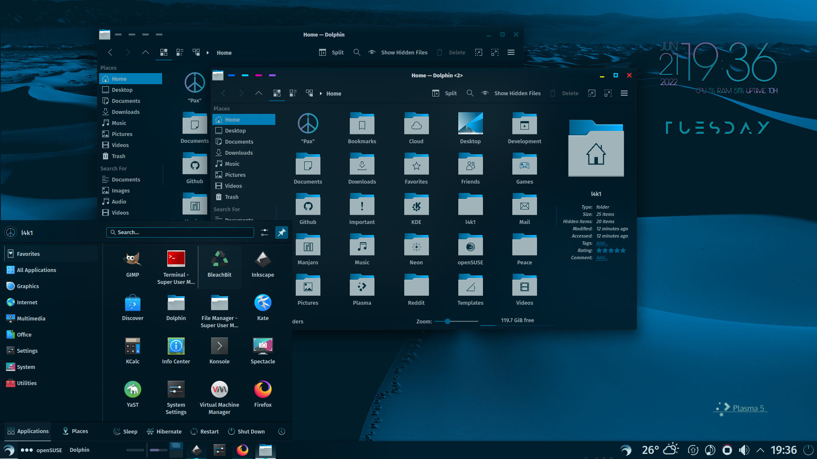Screen dimensions: 817x459
Task: Click the Hibernate button
Action: click(164, 431)
